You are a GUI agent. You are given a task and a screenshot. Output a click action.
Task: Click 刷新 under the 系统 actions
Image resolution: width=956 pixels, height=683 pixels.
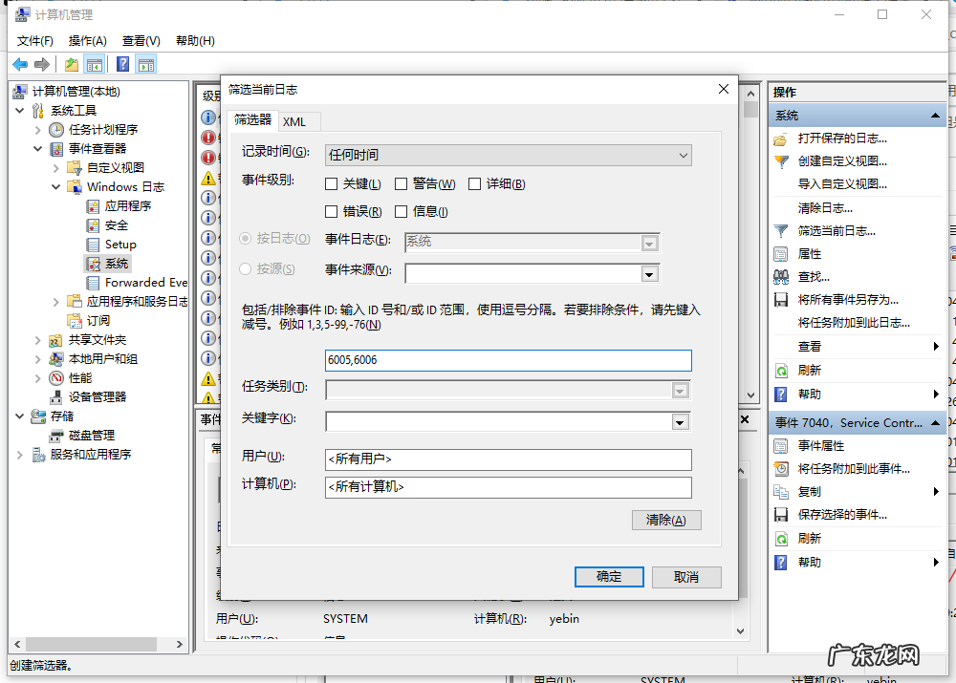809,370
